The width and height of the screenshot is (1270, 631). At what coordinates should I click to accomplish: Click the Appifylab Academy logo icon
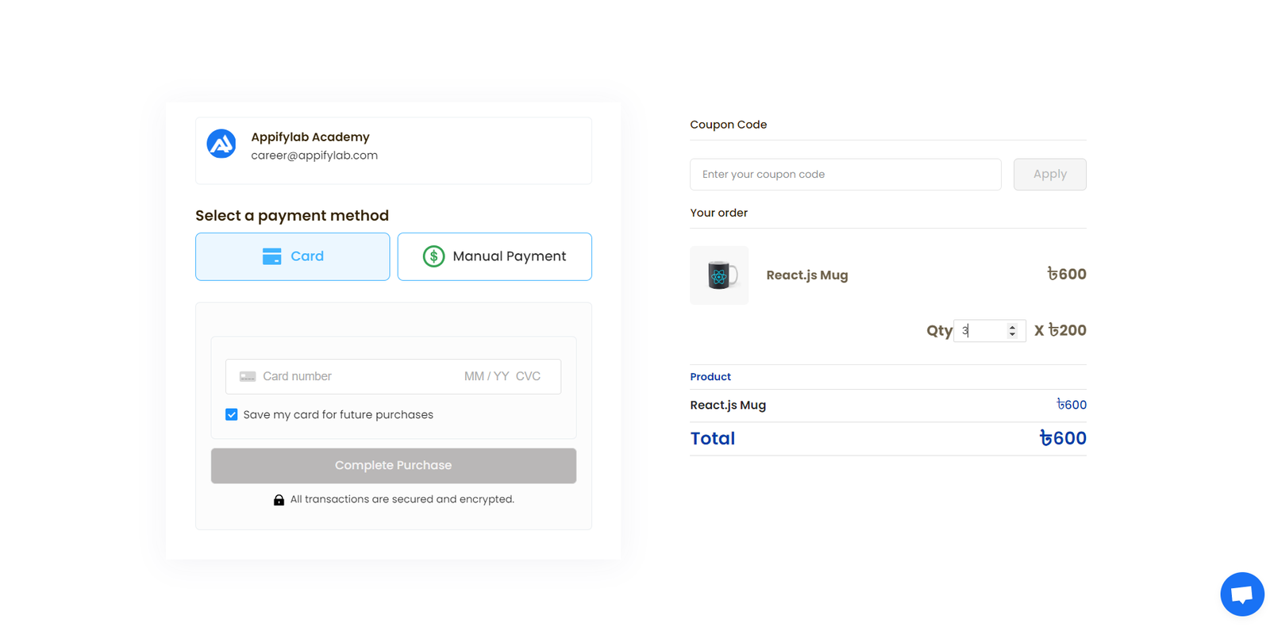click(221, 144)
